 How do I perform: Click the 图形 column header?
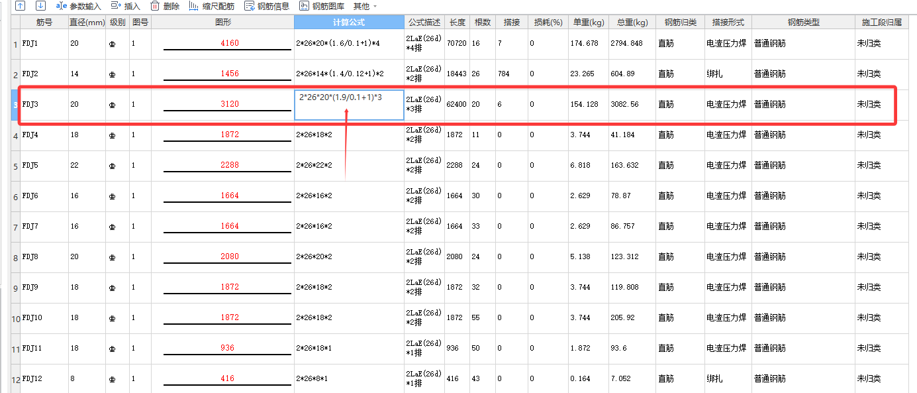click(x=223, y=23)
